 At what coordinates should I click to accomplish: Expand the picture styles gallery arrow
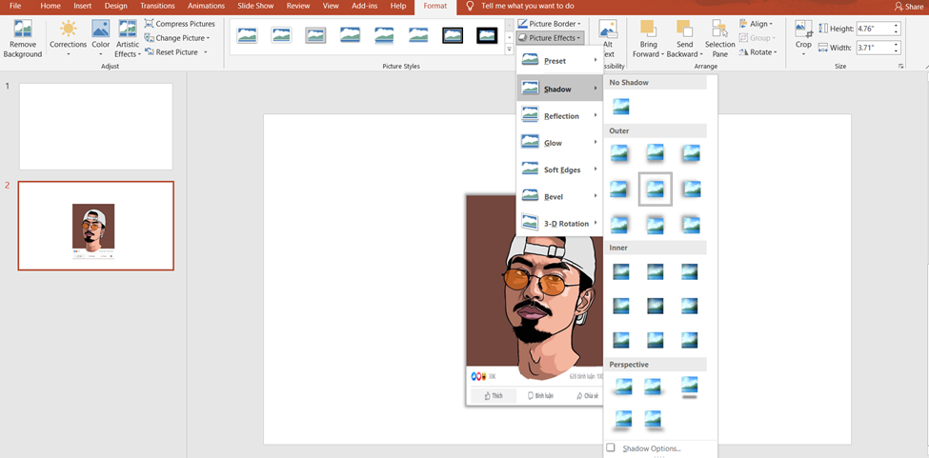pos(510,50)
